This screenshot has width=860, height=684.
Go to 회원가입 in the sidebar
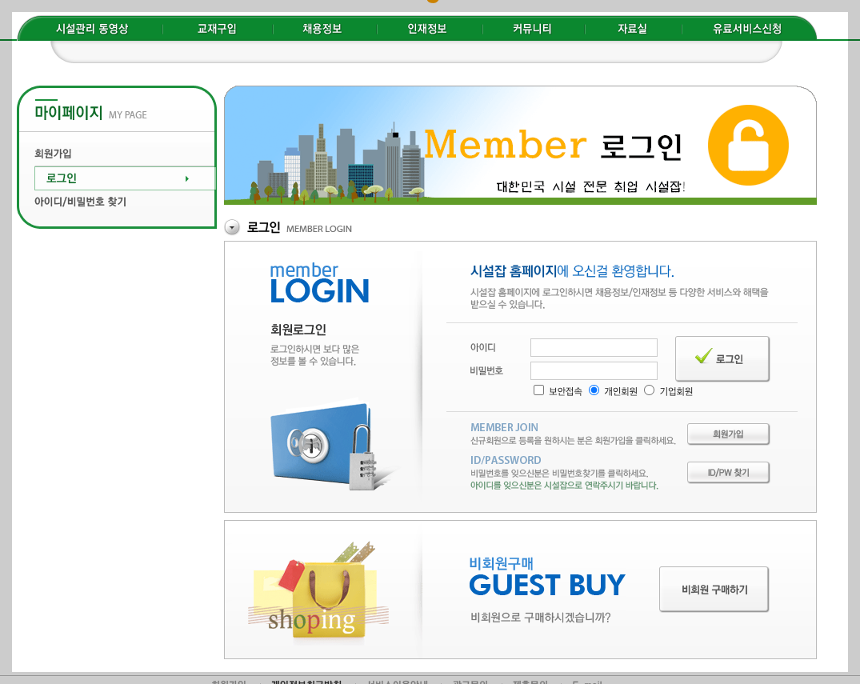tap(53, 154)
